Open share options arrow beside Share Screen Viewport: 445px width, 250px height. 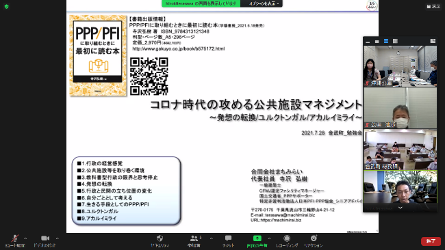[x=269, y=238]
